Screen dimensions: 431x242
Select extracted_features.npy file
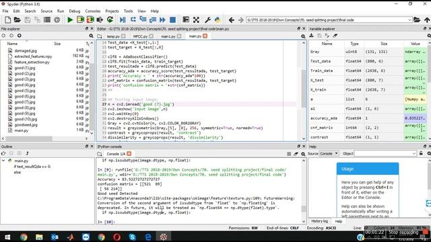[33, 56]
